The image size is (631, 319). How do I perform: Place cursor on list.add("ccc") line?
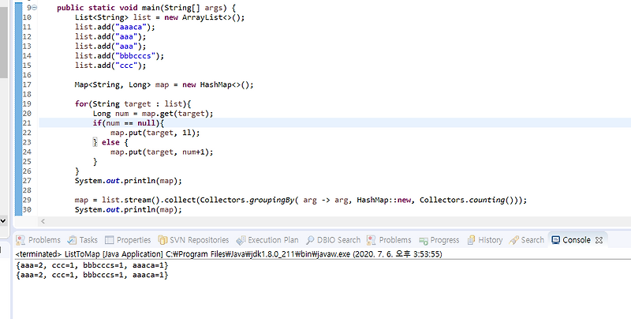(110, 66)
